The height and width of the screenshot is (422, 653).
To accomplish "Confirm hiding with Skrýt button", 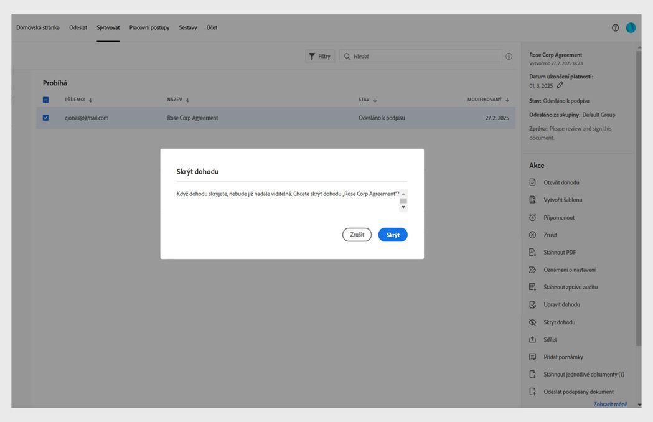I will click(x=393, y=235).
